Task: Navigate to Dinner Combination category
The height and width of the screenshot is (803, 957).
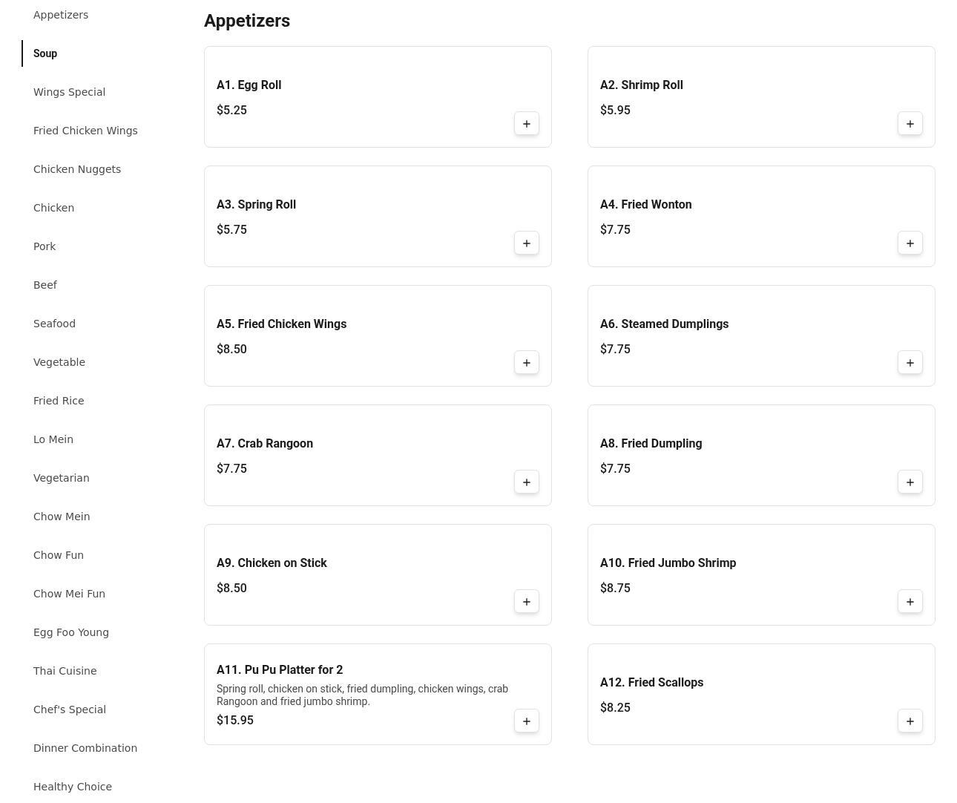Action: click(x=85, y=748)
